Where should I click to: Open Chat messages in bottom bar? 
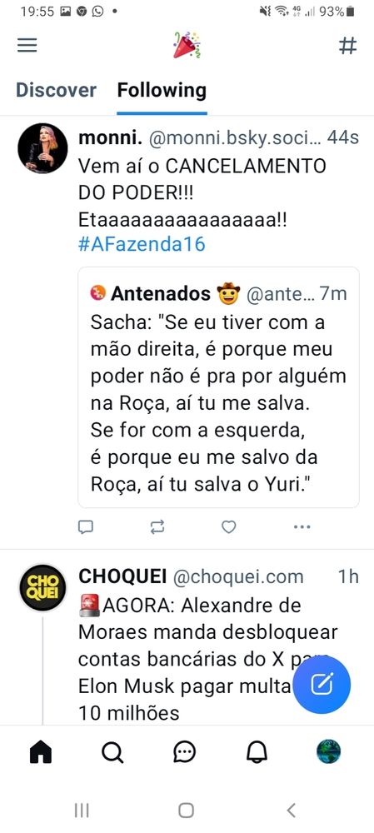pyautogui.click(x=184, y=752)
